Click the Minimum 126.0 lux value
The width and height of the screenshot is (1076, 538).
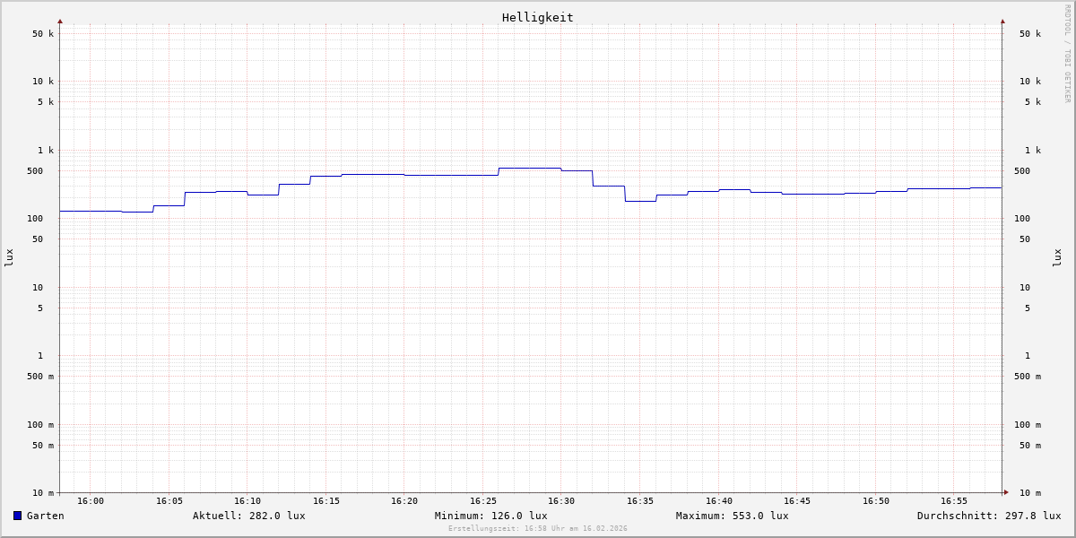(490, 516)
